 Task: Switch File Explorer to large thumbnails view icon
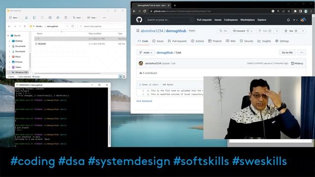click(x=124, y=77)
